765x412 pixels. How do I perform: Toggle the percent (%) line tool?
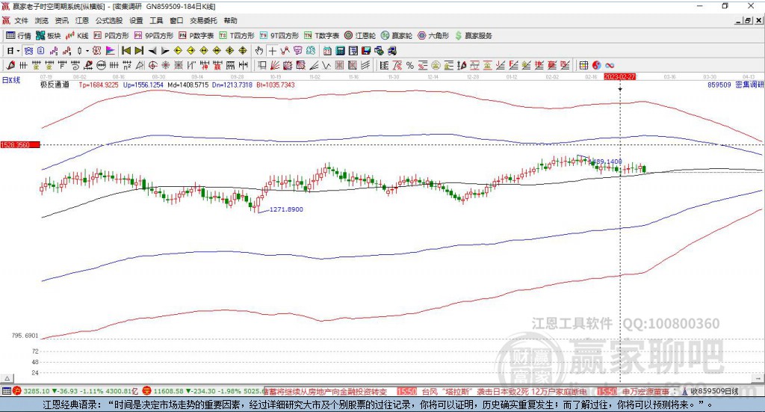point(410,65)
